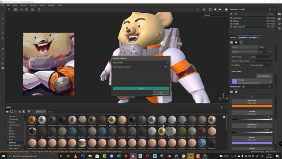Open the Edit menu
This screenshot has width=282, height=159.
pos(8,5)
